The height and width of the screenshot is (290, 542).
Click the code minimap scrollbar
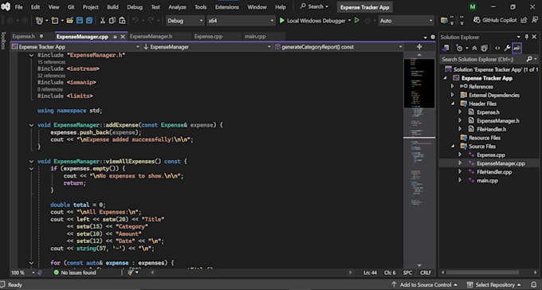point(419,159)
